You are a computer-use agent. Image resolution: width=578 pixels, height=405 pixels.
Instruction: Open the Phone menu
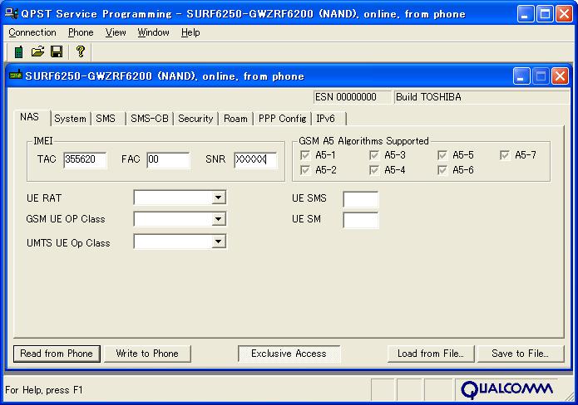coord(81,32)
